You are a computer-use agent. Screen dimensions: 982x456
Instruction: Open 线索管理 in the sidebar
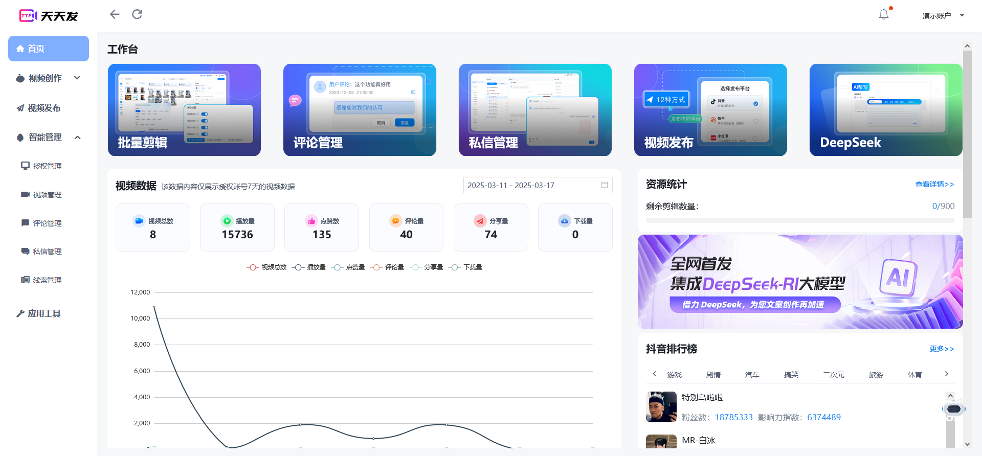pos(47,280)
